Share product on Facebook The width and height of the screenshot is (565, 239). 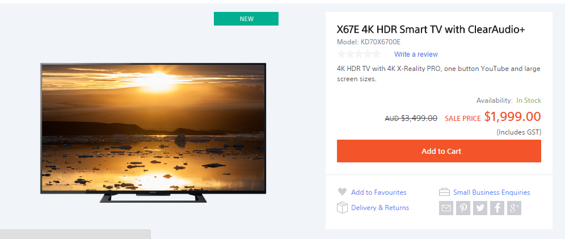(497, 208)
